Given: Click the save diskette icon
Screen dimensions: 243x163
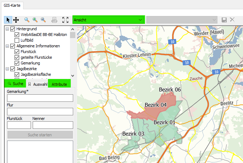Looking at the screenshot, I should (x=224, y=20).
